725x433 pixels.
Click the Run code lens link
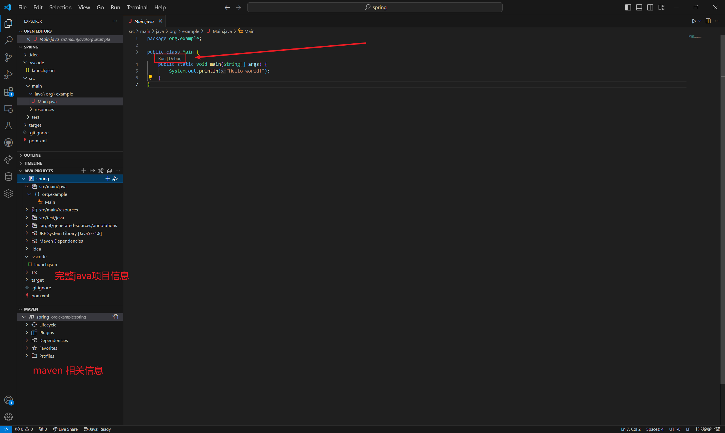[162, 59]
